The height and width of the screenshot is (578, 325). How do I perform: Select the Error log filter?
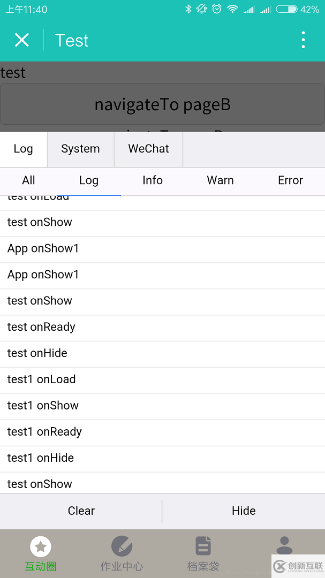click(290, 180)
